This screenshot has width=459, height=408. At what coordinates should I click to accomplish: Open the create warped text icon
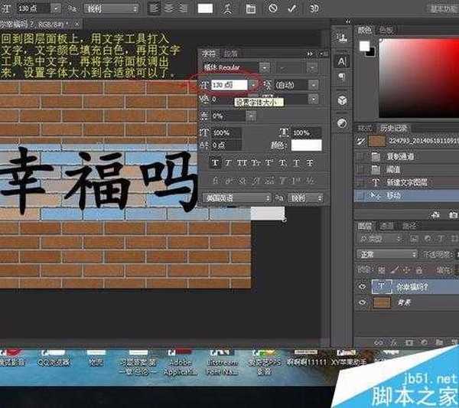click(228, 8)
